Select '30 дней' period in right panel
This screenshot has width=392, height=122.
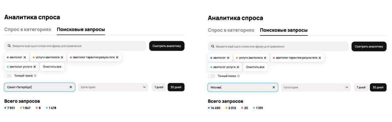click(378, 87)
